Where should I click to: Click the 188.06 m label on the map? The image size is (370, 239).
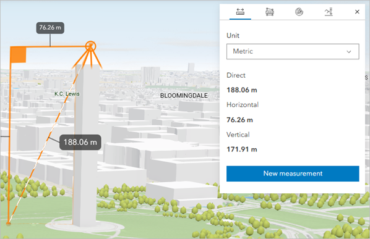(x=80, y=142)
